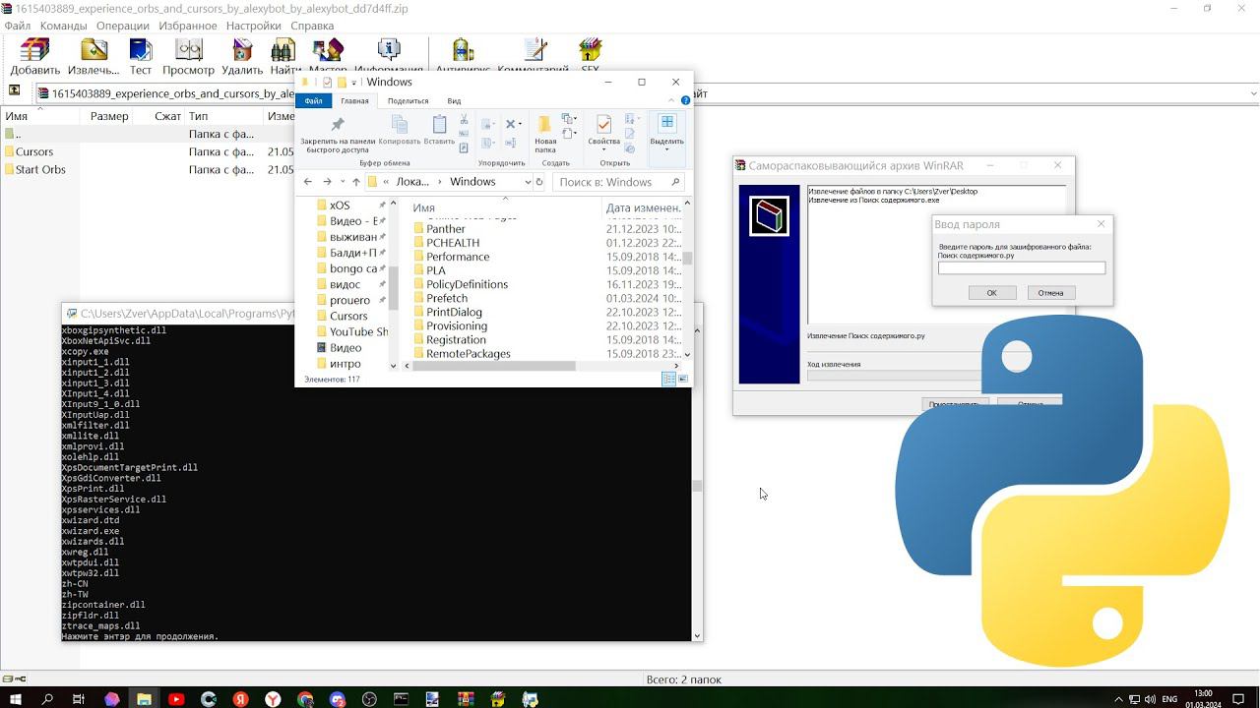The width and height of the screenshot is (1260, 708).
Task: Open Discord from the taskbar
Action: tap(338, 699)
